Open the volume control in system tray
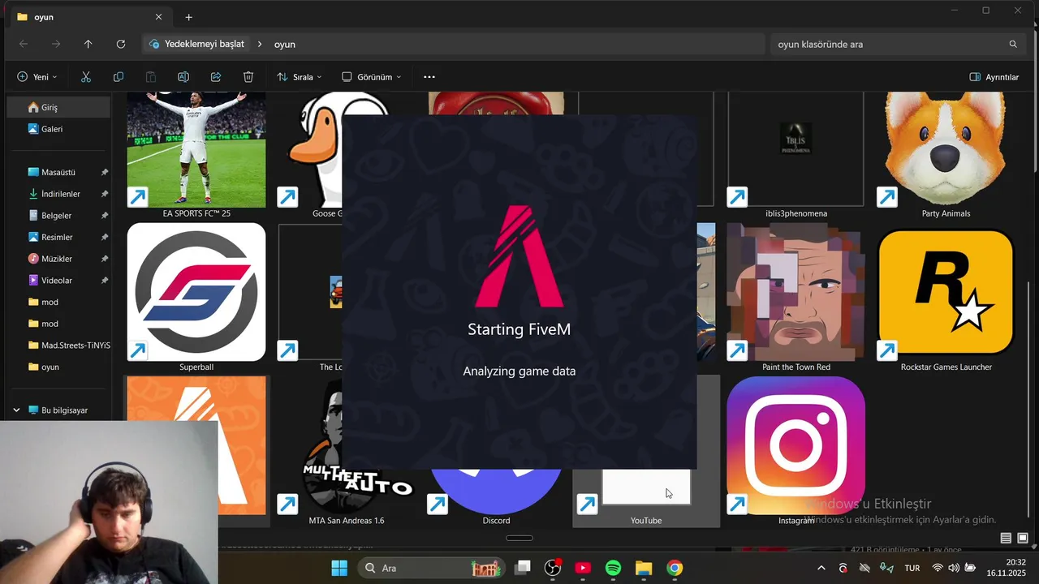 (x=954, y=568)
